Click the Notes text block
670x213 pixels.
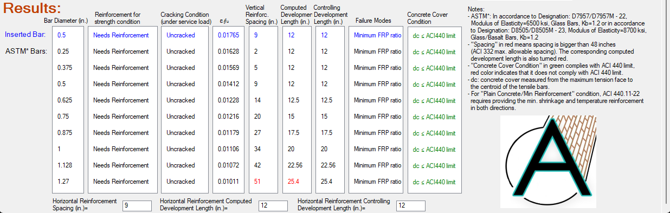click(x=556, y=59)
